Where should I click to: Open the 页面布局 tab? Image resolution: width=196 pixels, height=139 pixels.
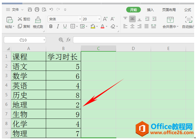pos(169,10)
